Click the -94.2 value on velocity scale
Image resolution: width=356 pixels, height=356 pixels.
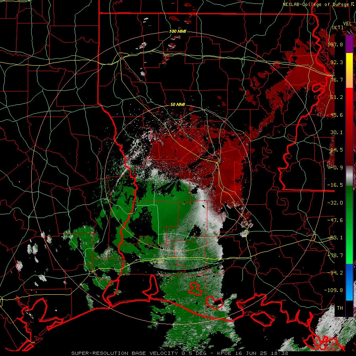(335, 273)
